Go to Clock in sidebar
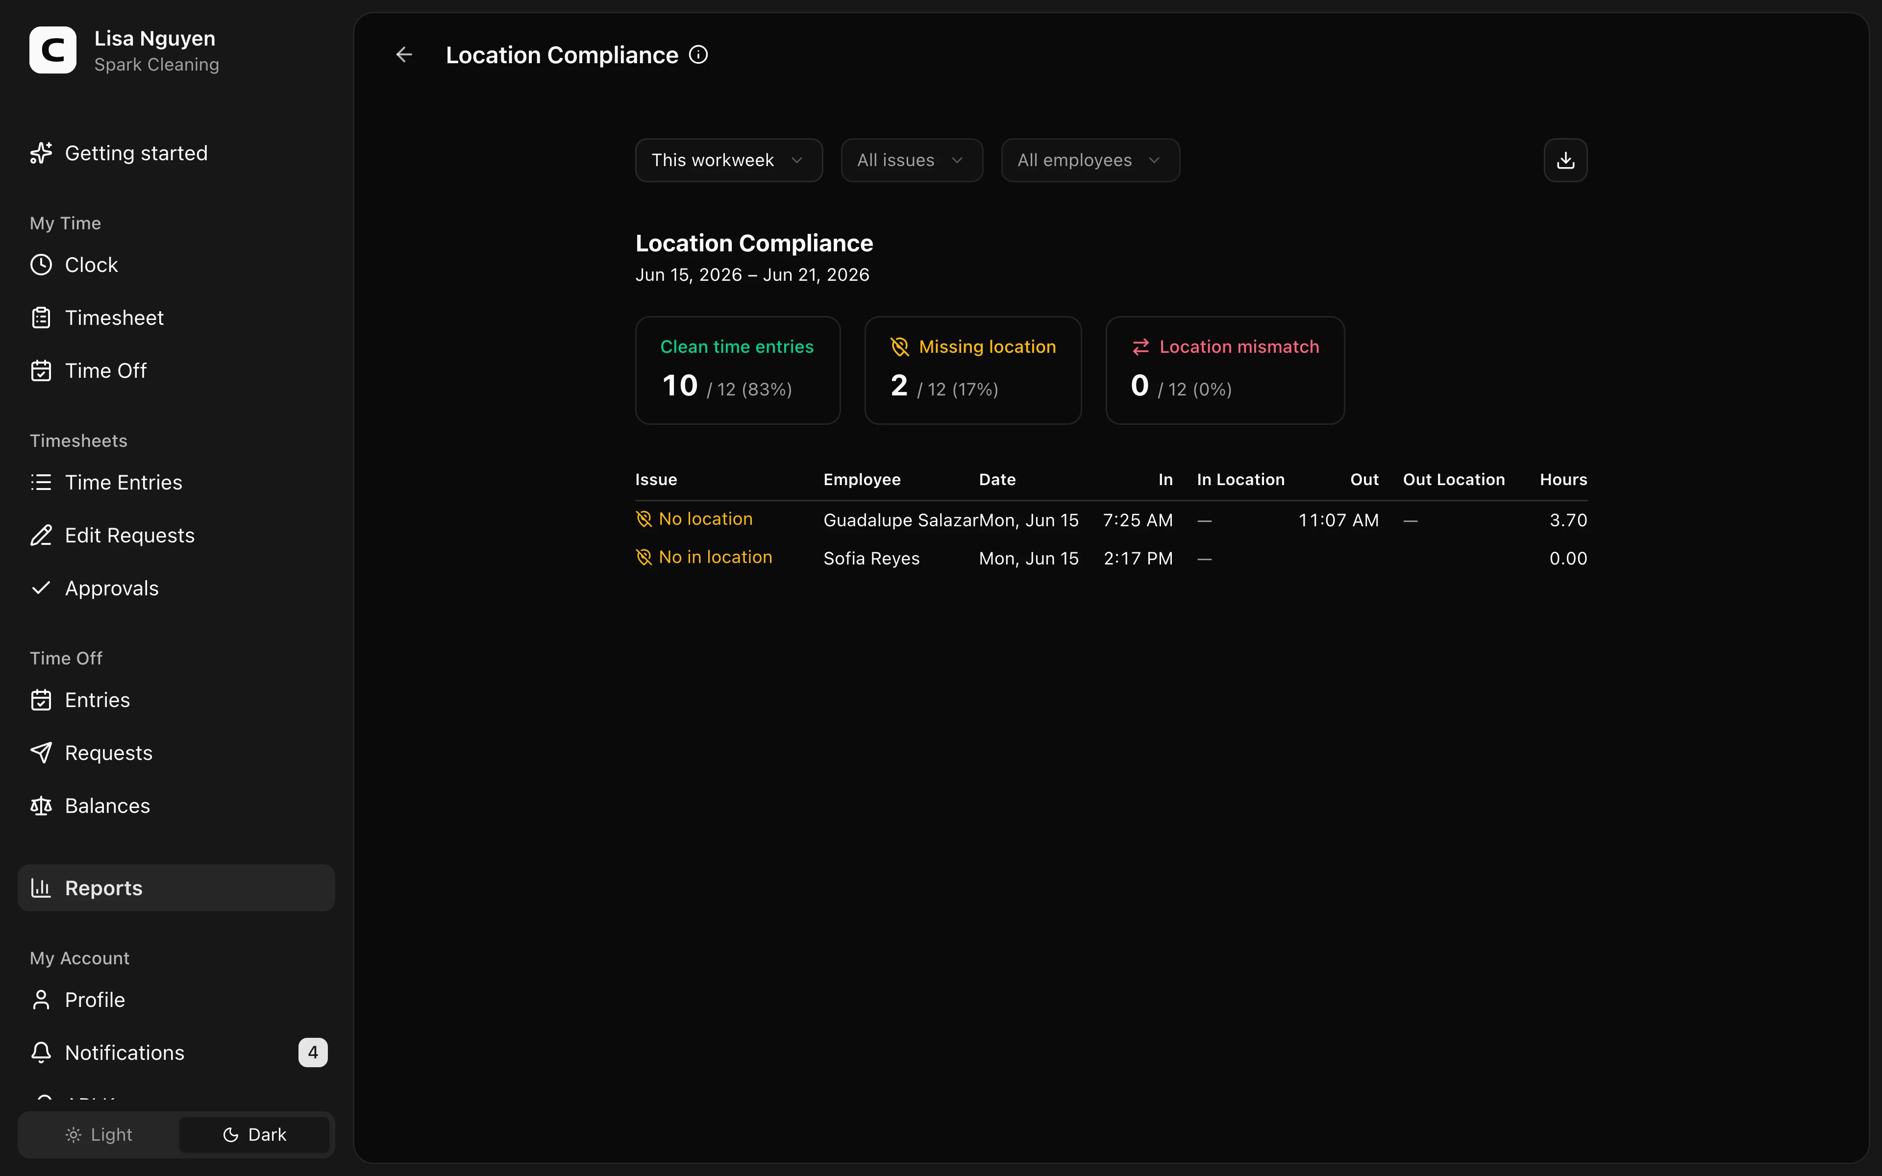Image resolution: width=1882 pixels, height=1176 pixels. 176,265
